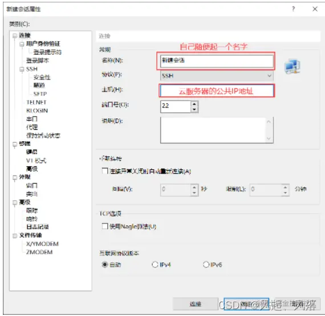Increase the port number 22 by one
Image resolution: width=325 pixels, height=316 pixels.
tap(194, 104)
